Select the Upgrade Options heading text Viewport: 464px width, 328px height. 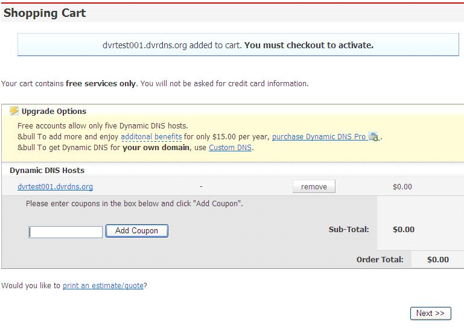click(x=54, y=111)
